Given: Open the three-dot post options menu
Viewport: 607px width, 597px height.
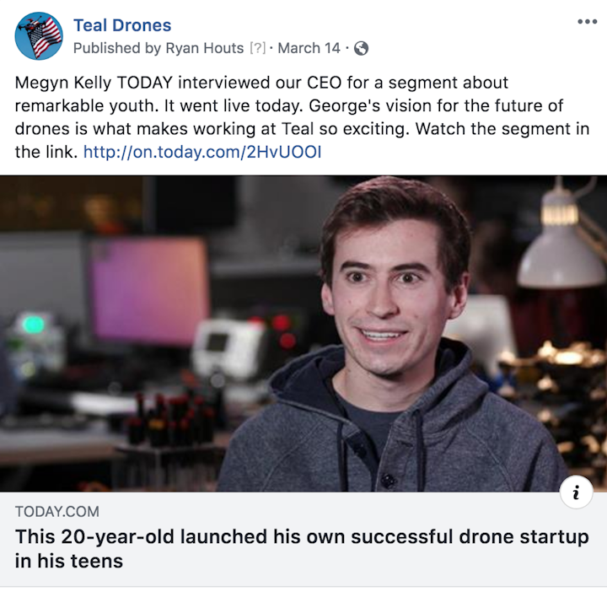Looking at the screenshot, I should [587, 22].
